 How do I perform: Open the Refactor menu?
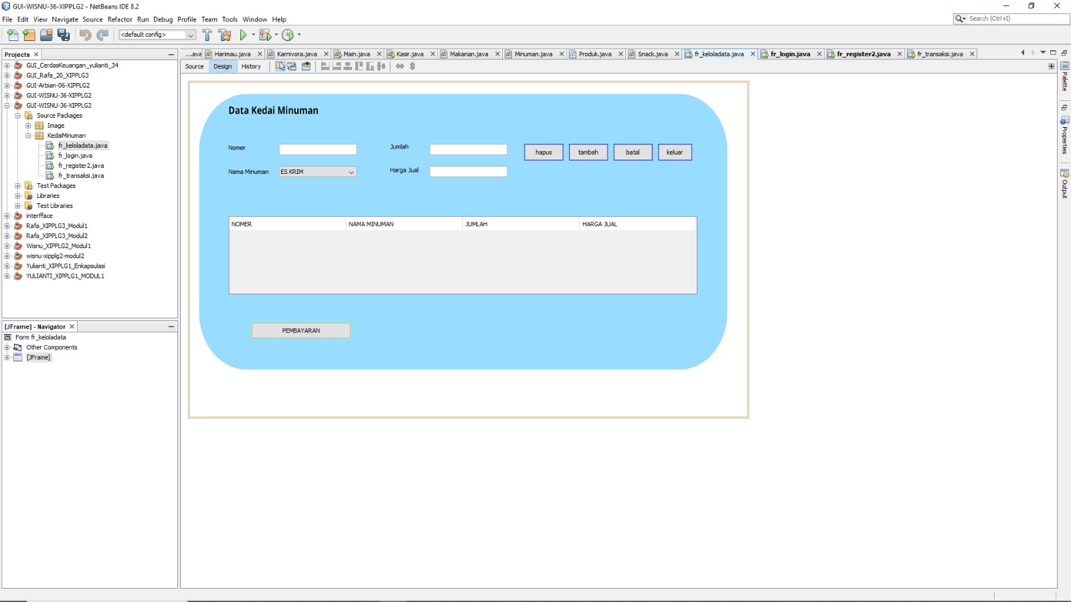120,19
